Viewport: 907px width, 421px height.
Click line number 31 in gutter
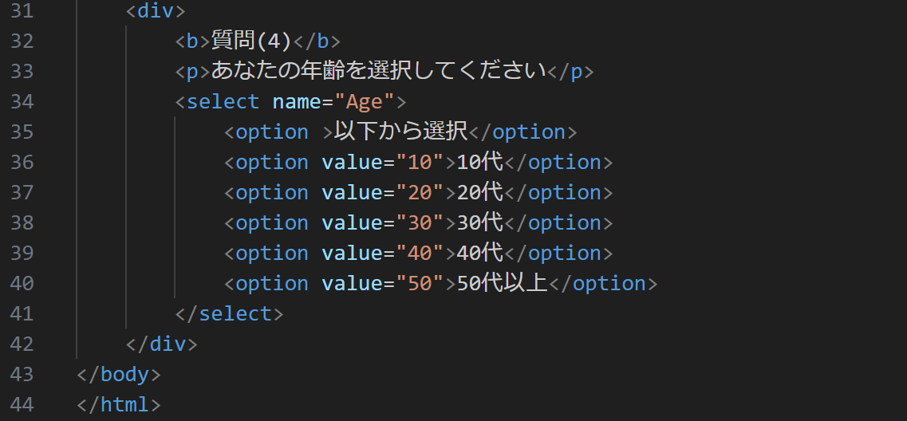[22, 11]
